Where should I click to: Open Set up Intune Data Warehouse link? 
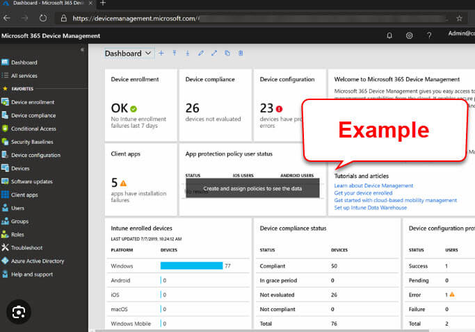(x=371, y=208)
